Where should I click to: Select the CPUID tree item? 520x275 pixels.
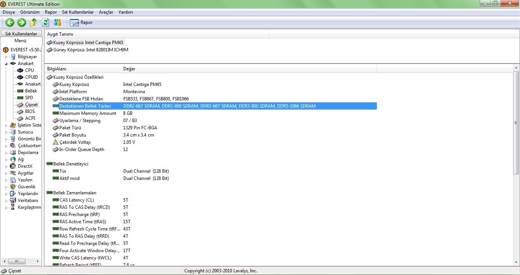(x=32, y=77)
